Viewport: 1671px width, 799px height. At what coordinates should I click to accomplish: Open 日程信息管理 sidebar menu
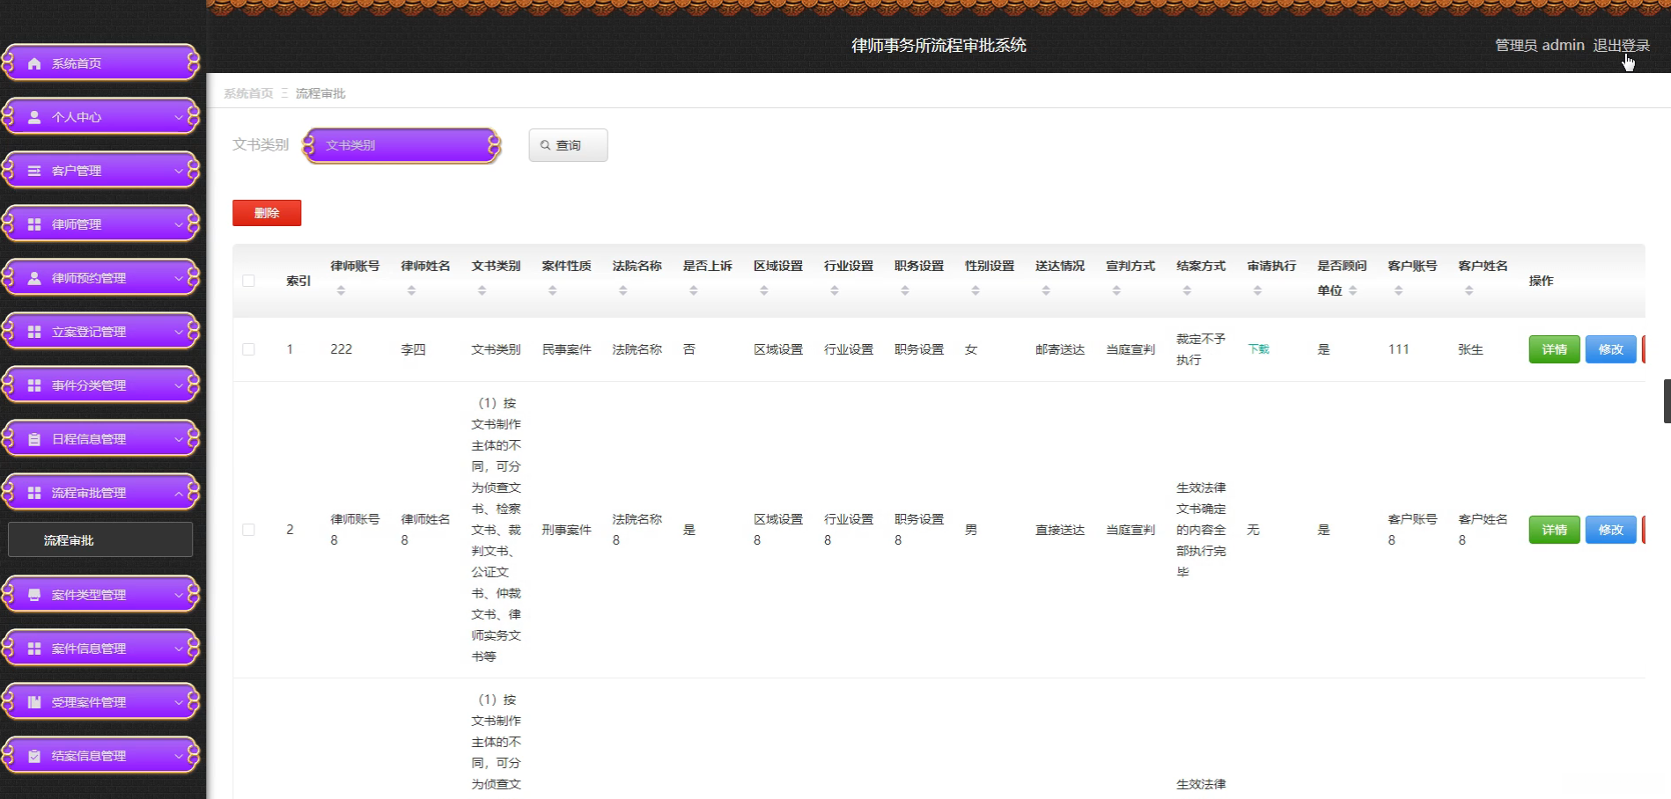click(x=100, y=439)
